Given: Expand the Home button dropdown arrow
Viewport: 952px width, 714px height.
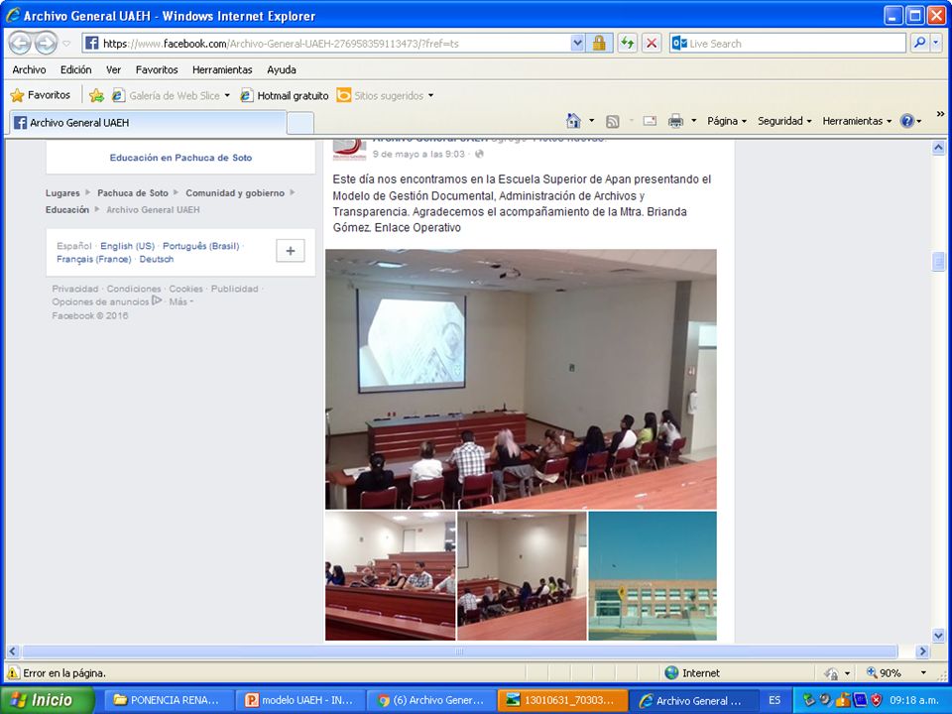Looking at the screenshot, I should (591, 121).
